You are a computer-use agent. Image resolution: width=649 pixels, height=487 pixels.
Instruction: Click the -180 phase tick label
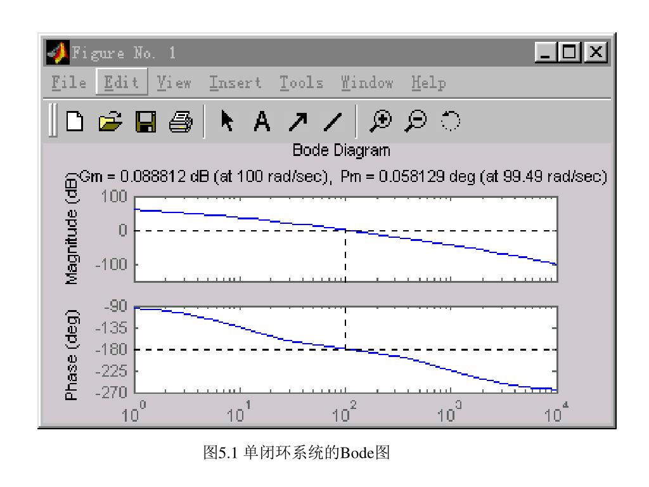coord(111,349)
